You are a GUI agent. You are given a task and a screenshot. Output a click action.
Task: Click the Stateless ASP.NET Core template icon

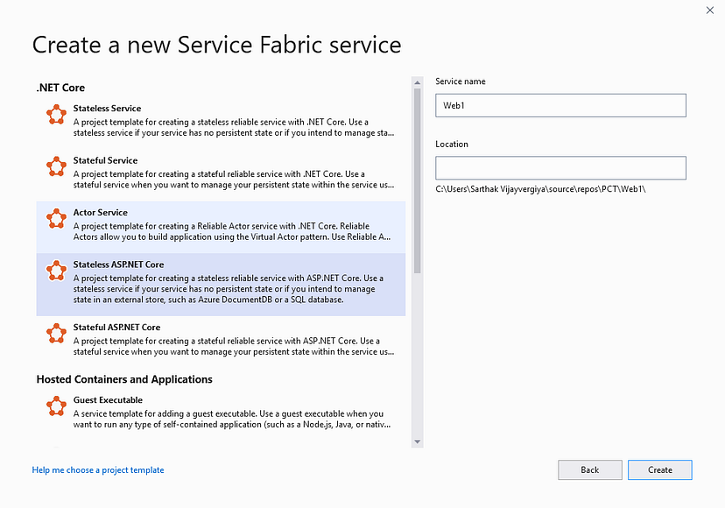point(56,271)
